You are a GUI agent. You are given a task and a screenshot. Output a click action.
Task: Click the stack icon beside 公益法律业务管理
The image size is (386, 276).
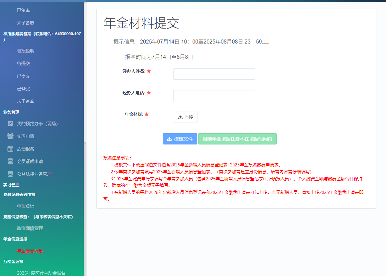(10, 174)
